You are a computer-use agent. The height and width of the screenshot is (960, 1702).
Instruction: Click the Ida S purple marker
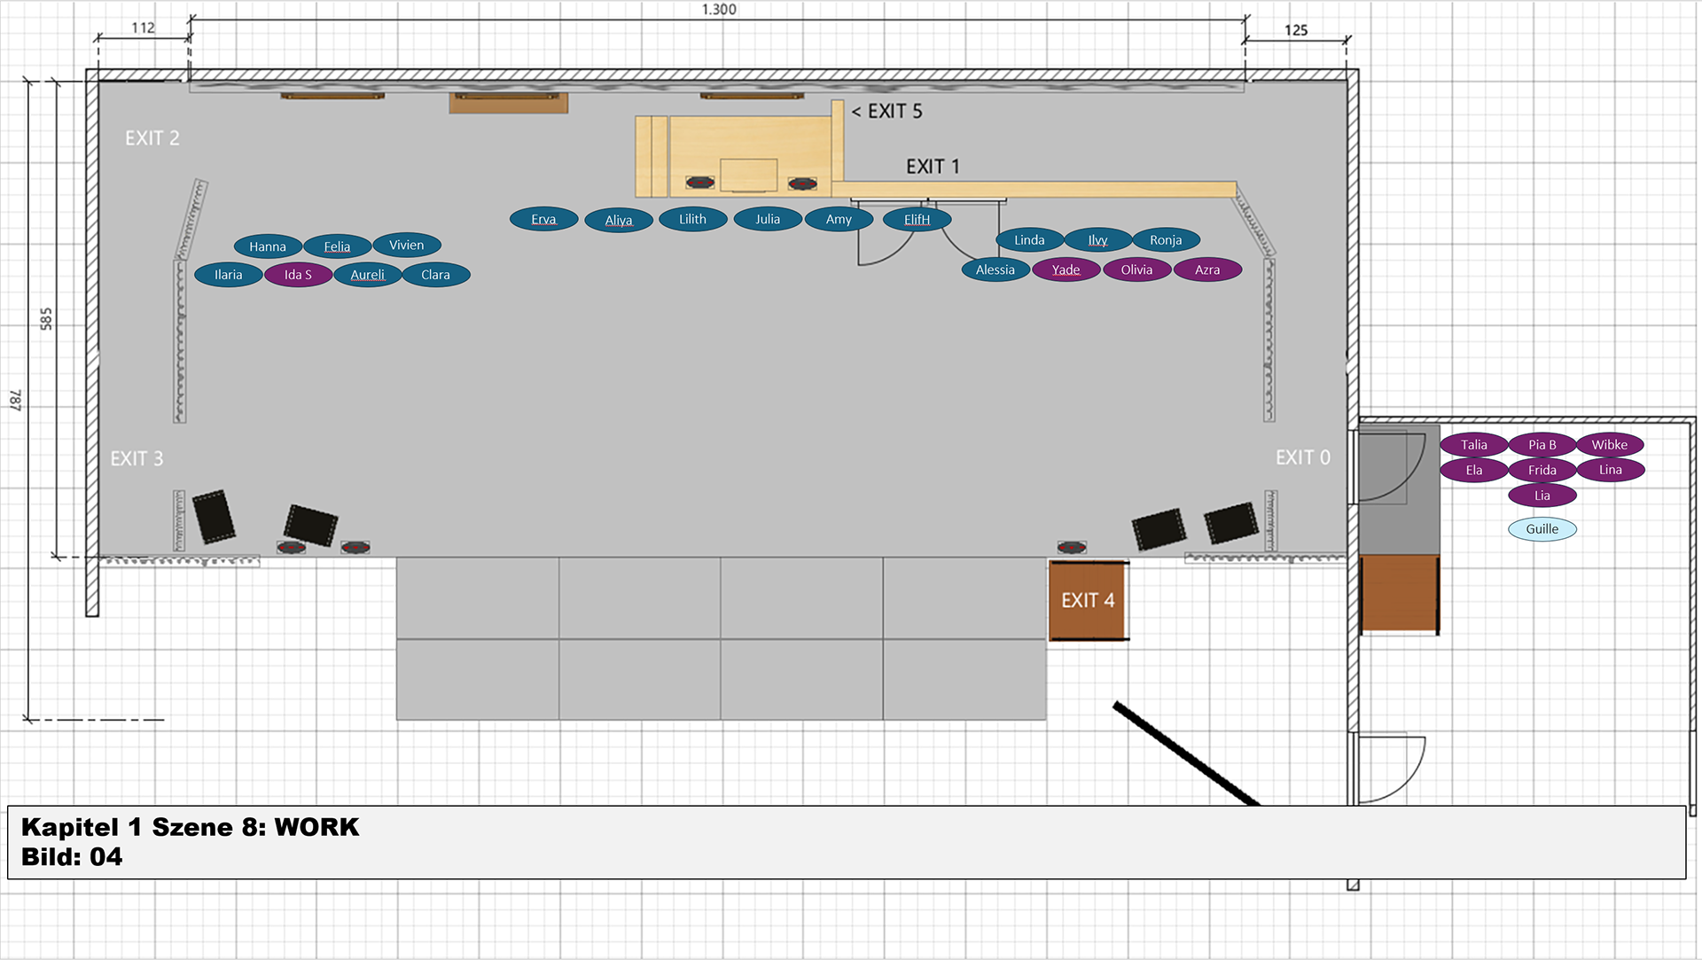click(x=298, y=275)
